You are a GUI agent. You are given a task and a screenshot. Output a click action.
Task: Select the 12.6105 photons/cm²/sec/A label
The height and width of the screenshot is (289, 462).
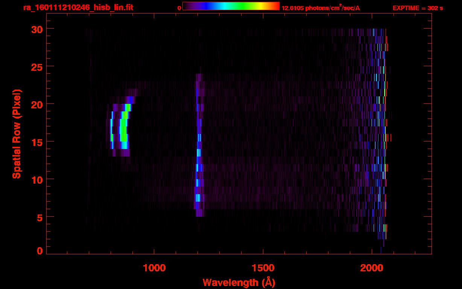[321, 8]
